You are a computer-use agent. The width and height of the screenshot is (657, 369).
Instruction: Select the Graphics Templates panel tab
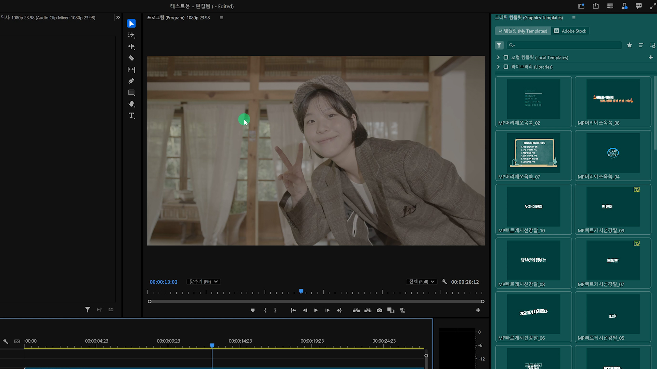click(x=529, y=18)
